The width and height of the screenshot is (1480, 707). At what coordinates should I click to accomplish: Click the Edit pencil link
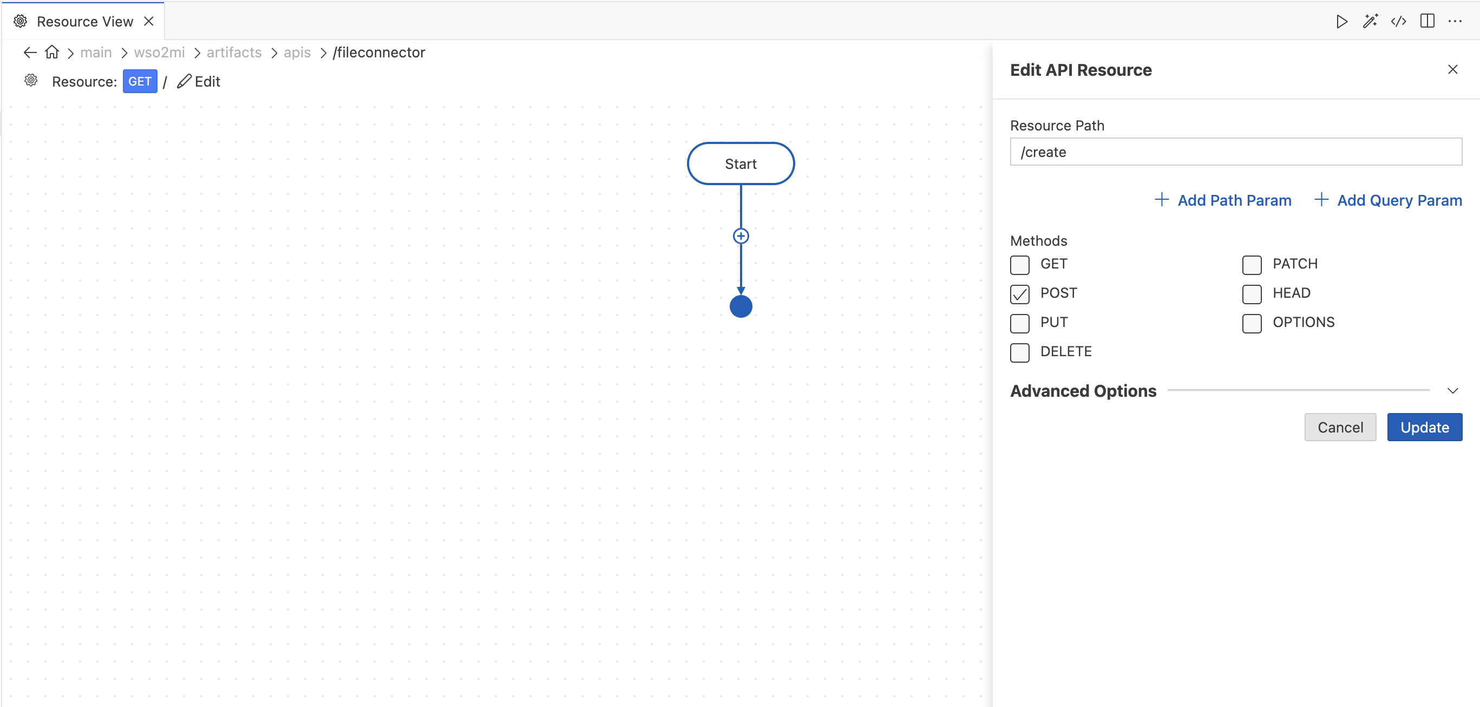point(199,82)
